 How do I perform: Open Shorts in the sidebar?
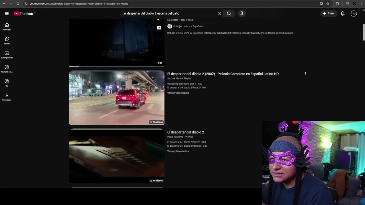click(x=7, y=41)
